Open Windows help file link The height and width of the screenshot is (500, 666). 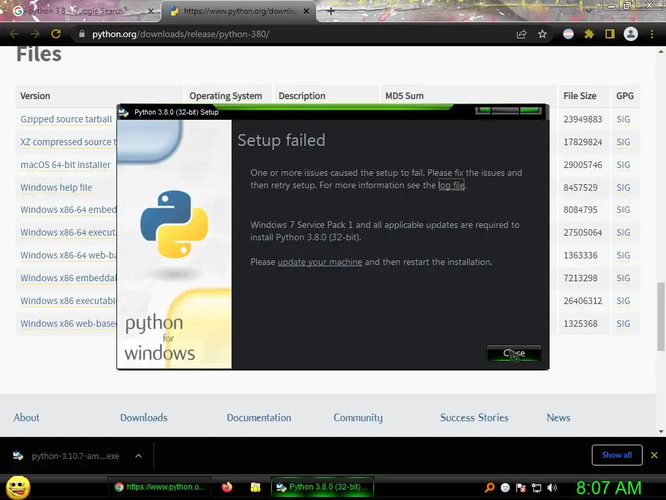click(56, 187)
